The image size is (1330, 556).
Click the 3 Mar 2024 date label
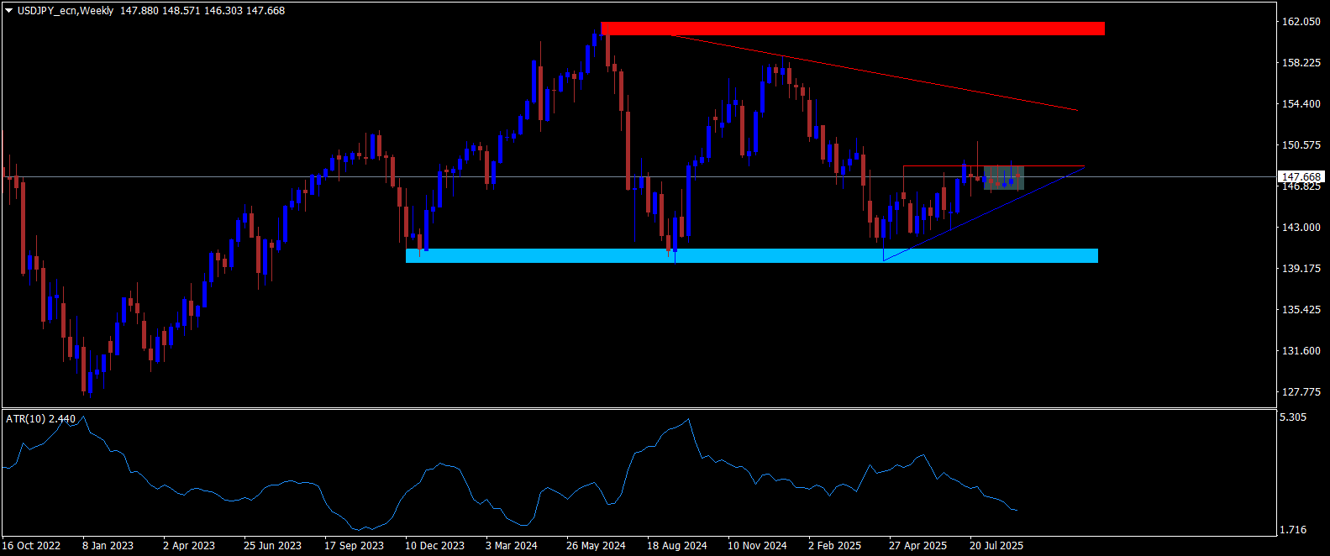[512, 546]
